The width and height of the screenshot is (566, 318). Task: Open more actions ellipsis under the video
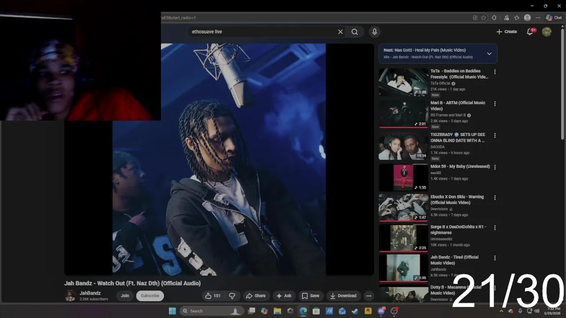tap(369, 296)
